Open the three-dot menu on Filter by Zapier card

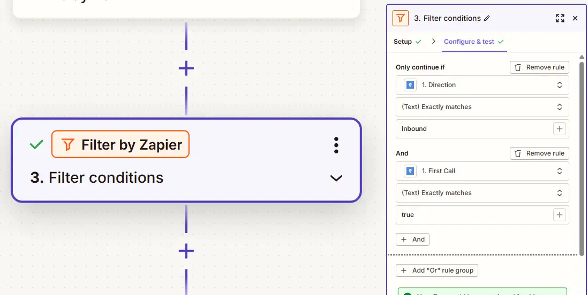tap(336, 145)
